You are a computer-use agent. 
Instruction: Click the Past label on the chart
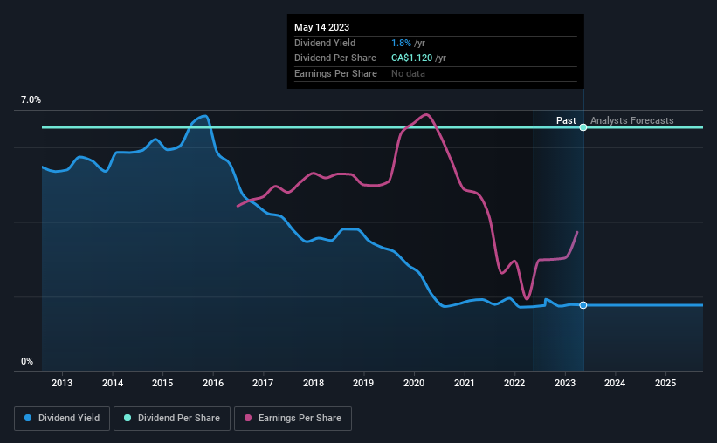pyautogui.click(x=566, y=120)
